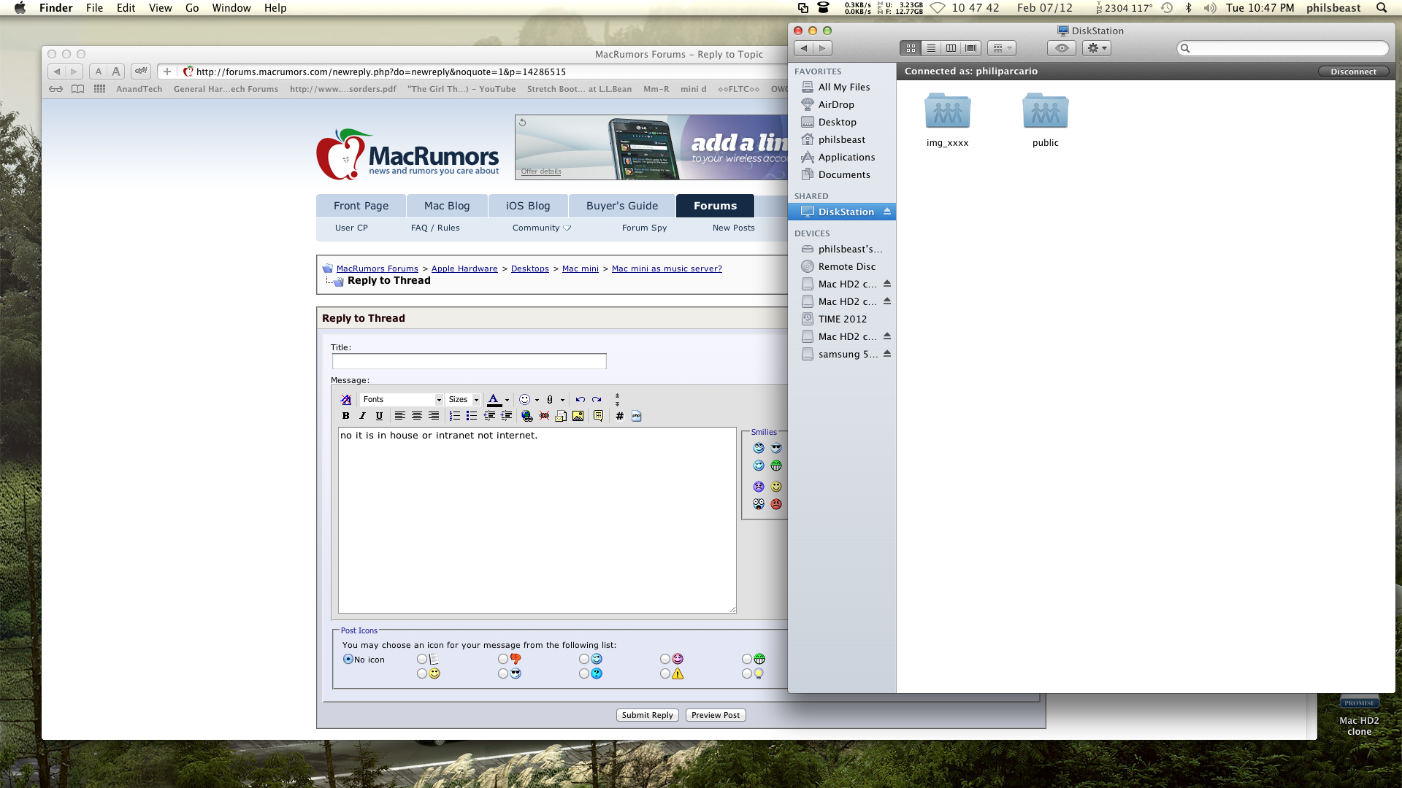Switch Finder to column view
Viewport: 1402px width, 788px height.
coord(951,48)
